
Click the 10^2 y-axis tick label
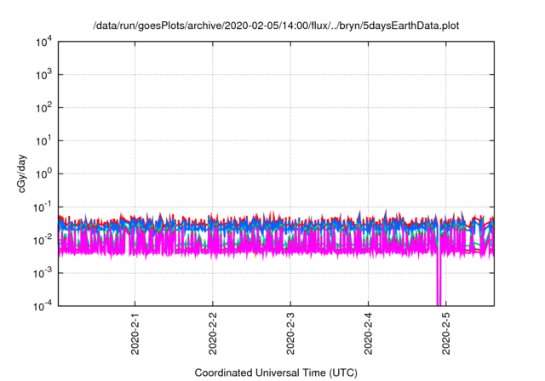[x=44, y=107]
